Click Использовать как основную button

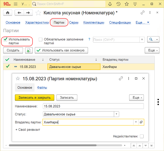coord(61,50)
